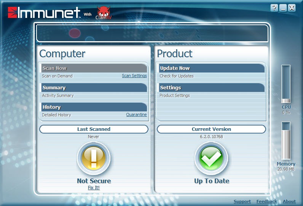Click the Current Version label box
The width and height of the screenshot is (303, 206).
point(211,129)
